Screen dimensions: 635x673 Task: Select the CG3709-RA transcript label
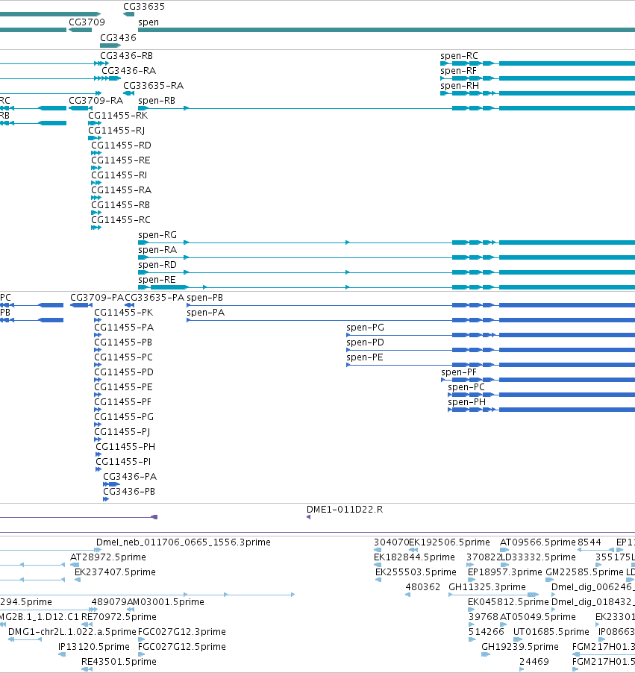tap(96, 101)
